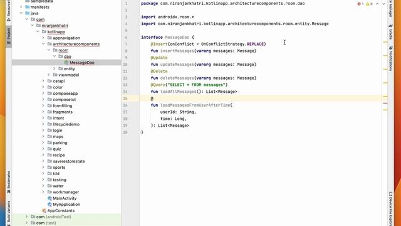Collapse the dao package chevron
401x226 pixels.
[55, 56]
